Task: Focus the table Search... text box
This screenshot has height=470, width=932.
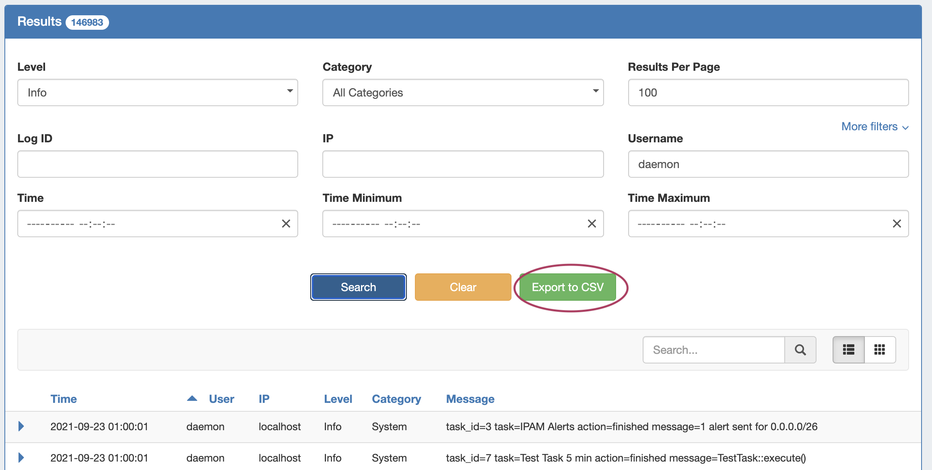Action: 713,350
